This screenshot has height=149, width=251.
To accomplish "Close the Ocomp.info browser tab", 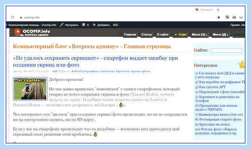I will point(218,10).
